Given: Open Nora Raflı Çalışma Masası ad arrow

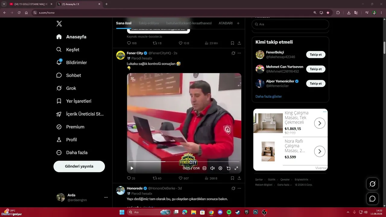Looking at the screenshot, I should [320, 151].
